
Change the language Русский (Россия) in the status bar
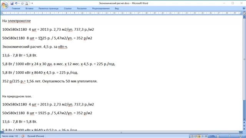click(36, 136)
